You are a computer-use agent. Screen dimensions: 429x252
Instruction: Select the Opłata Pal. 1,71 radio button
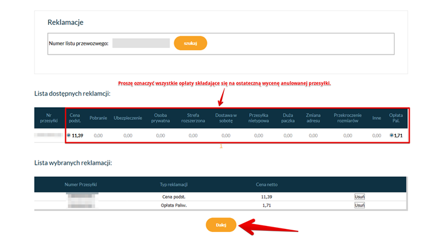(x=392, y=135)
